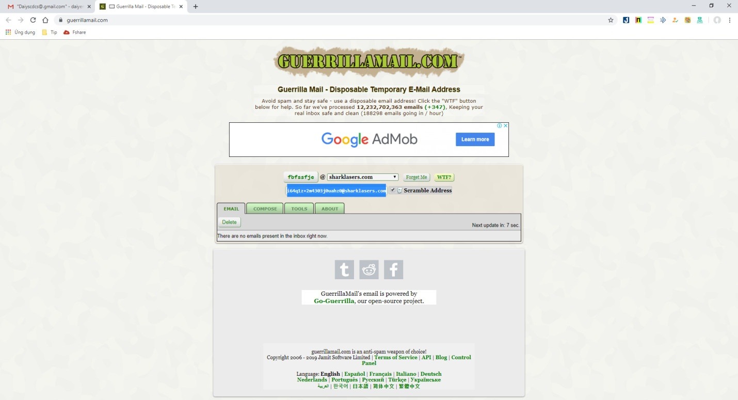Open the ABOUT tab
Screen dimensions: 738x400
(330, 209)
